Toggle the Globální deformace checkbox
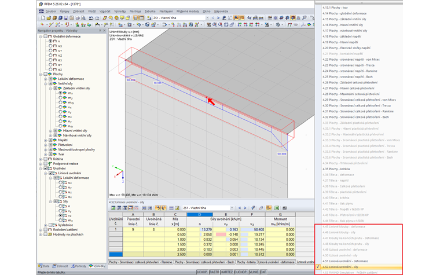440x275 pixels. [x=46, y=36]
